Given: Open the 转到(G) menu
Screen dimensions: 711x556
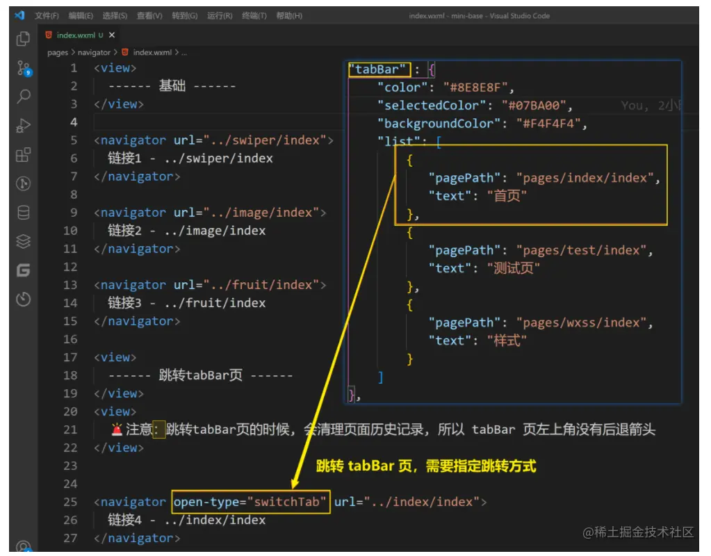Looking at the screenshot, I should coord(185,15).
